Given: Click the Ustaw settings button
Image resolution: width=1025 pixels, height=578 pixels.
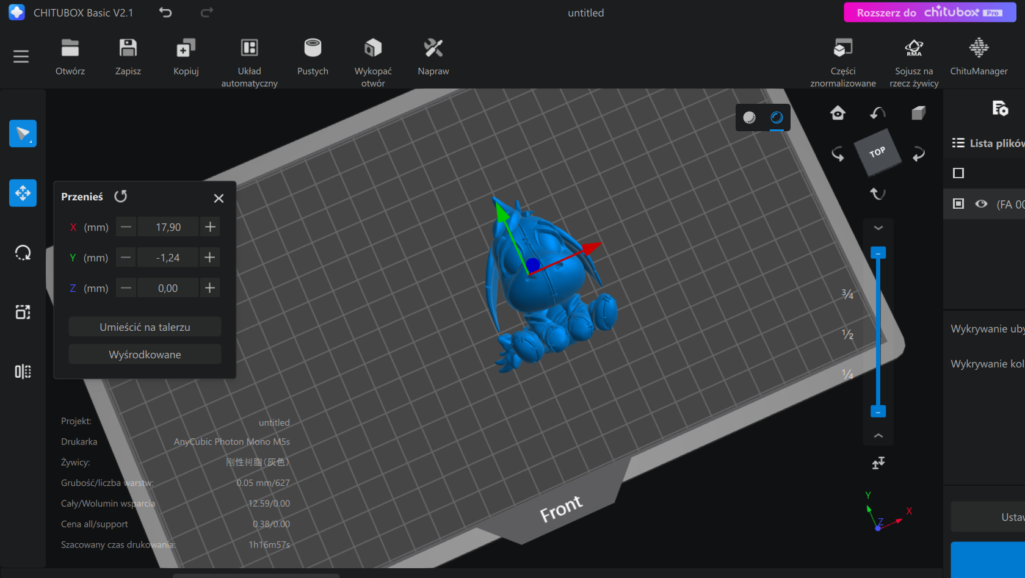Looking at the screenshot, I should pos(988,517).
